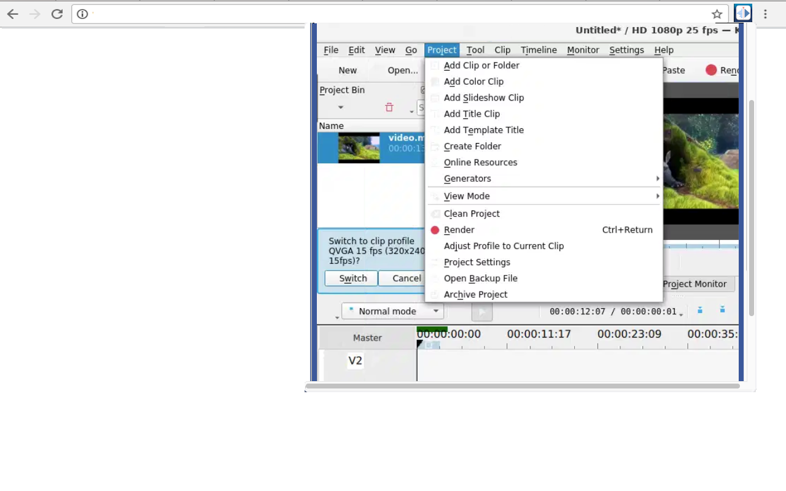Choose Adjust Profile to Current Clip
This screenshot has height=491, width=786.
point(543,246)
